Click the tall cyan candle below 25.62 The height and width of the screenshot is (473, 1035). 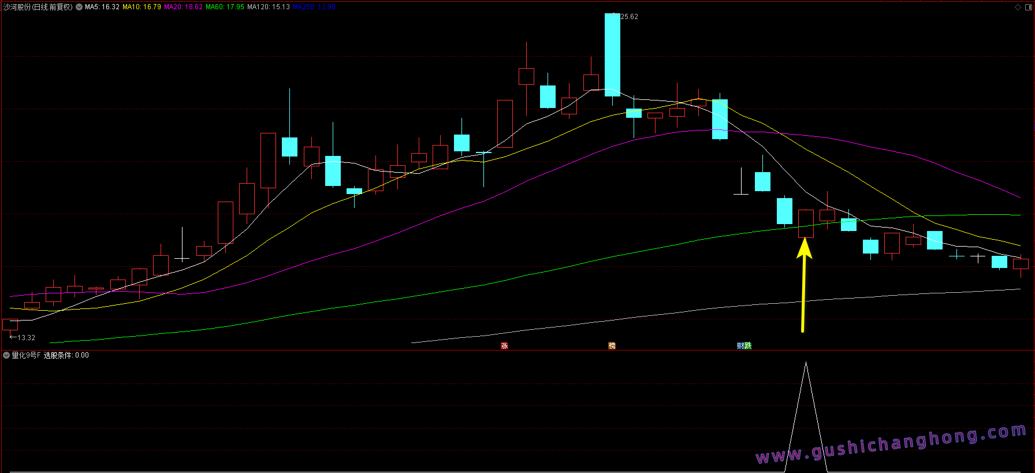pos(612,55)
